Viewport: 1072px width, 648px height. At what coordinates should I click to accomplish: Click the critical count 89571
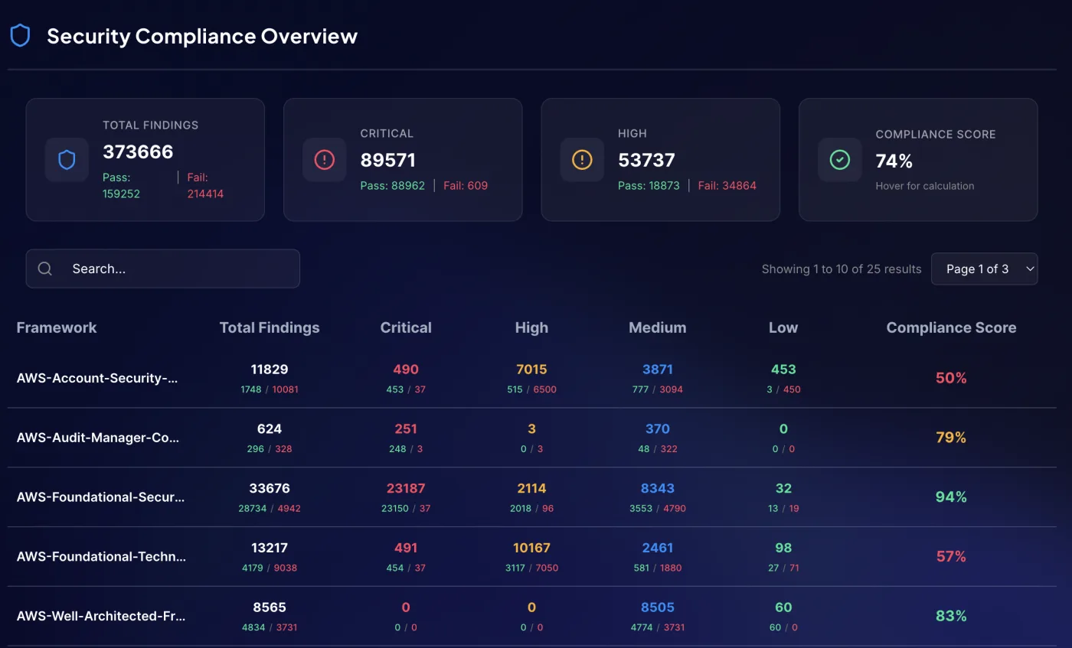[x=388, y=160]
